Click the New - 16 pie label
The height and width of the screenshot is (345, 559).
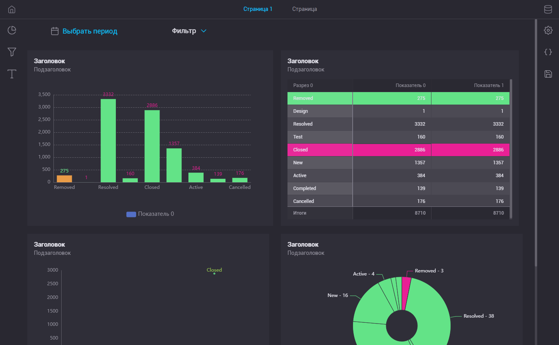click(338, 295)
